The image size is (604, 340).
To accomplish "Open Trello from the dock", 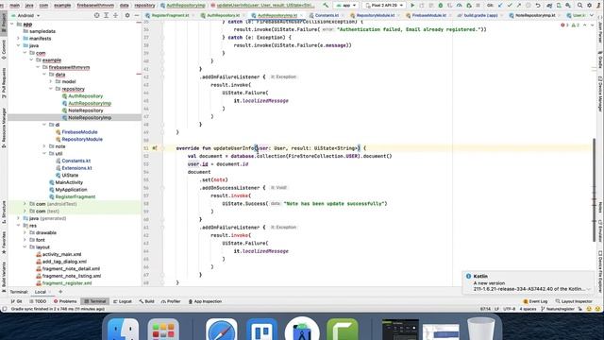I will point(262,330).
